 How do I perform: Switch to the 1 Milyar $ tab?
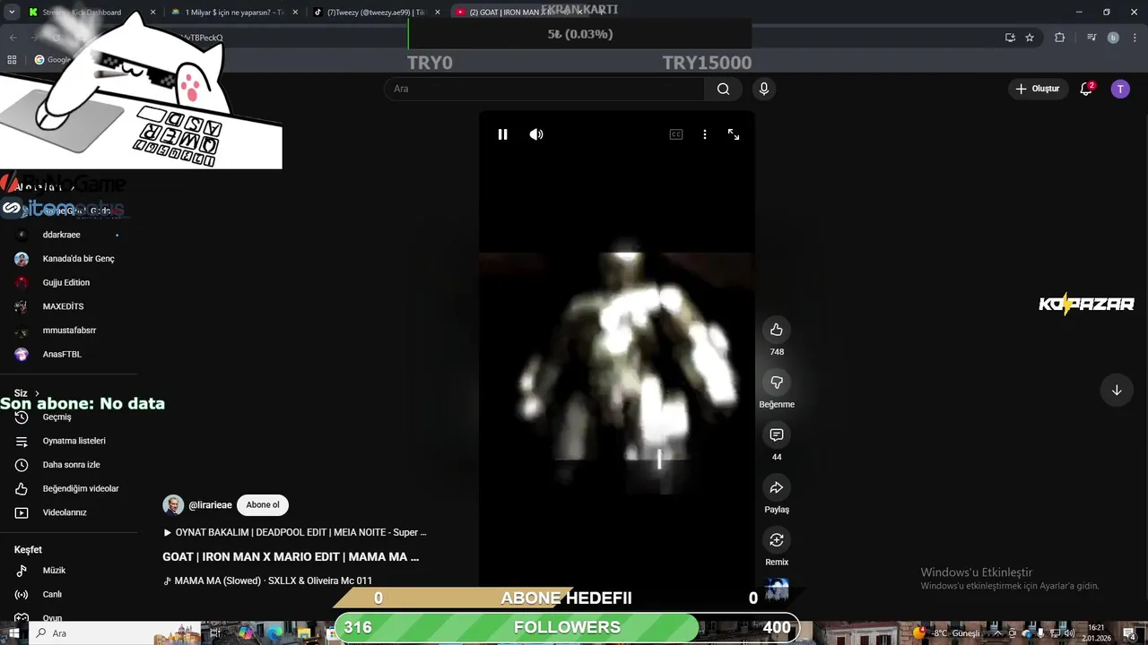(233, 13)
